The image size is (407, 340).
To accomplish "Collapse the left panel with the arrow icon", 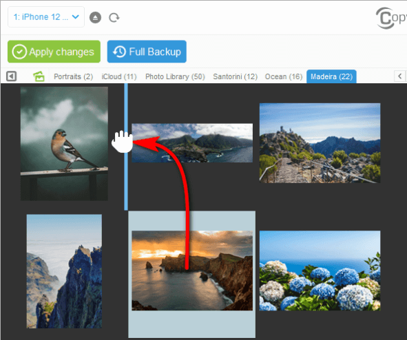I will pyautogui.click(x=12, y=76).
